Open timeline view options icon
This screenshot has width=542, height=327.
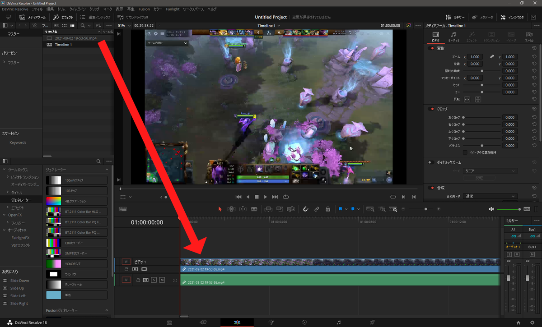(123, 209)
